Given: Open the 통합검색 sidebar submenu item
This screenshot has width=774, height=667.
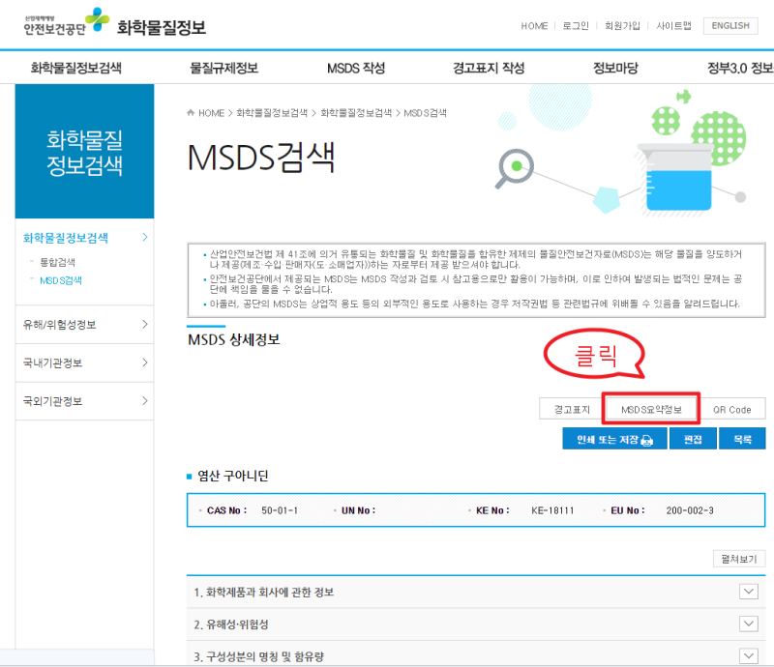Looking at the screenshot, I should 57,262.
